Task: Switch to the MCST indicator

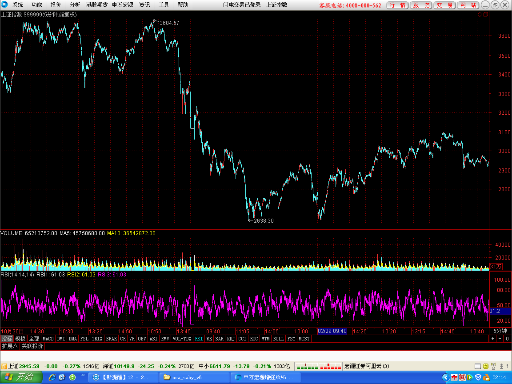Action: 304,339
